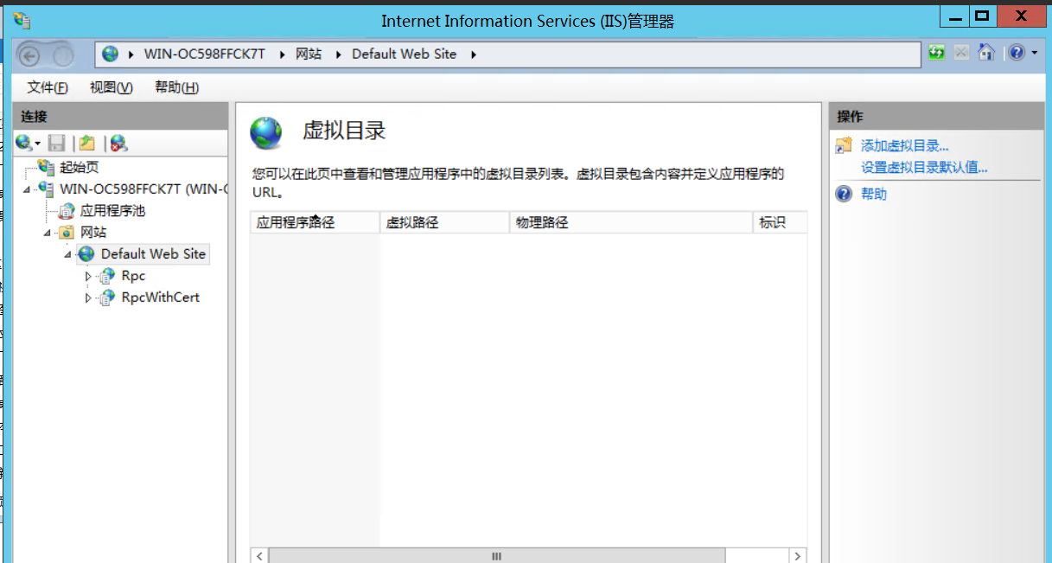Open the 视图(V) menu
This screenshot has height=563, width=1052.
tap(112, 87)
